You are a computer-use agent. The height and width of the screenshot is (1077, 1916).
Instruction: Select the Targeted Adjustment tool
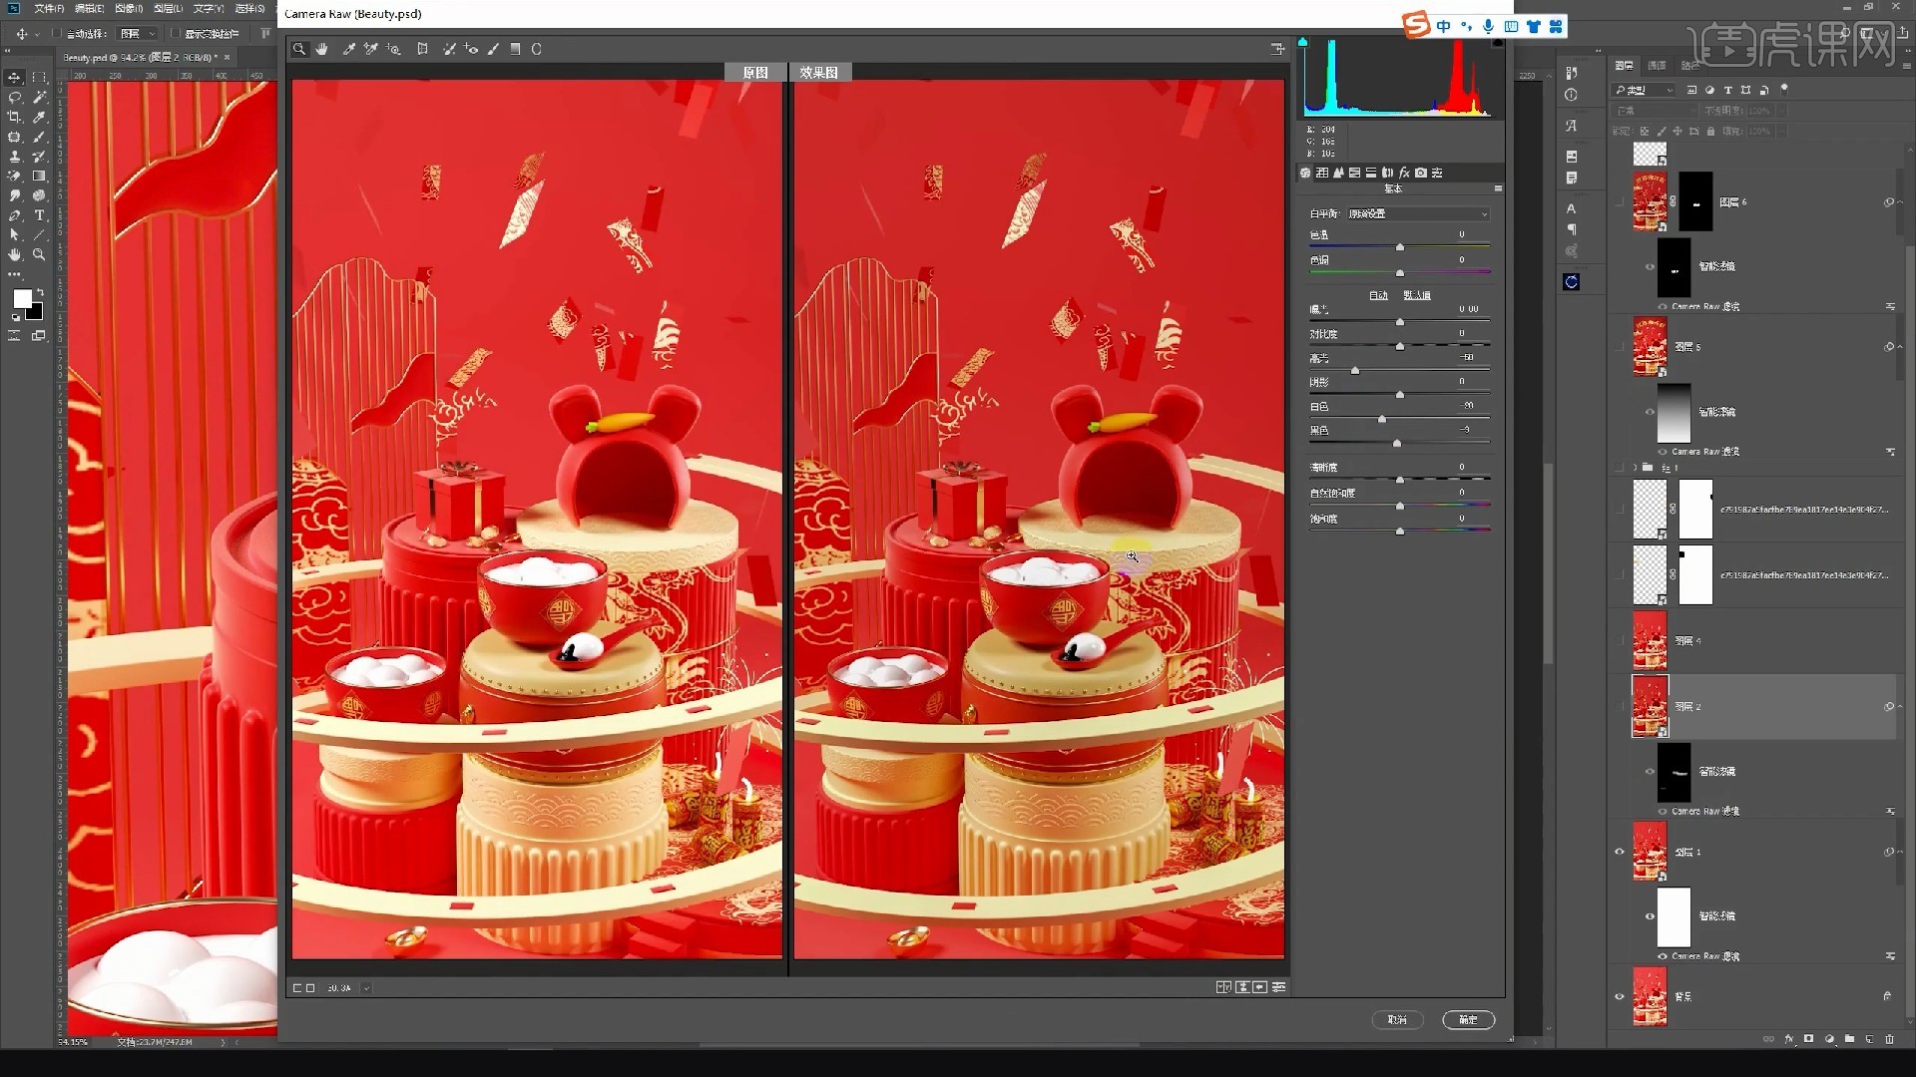coord(394,49)
